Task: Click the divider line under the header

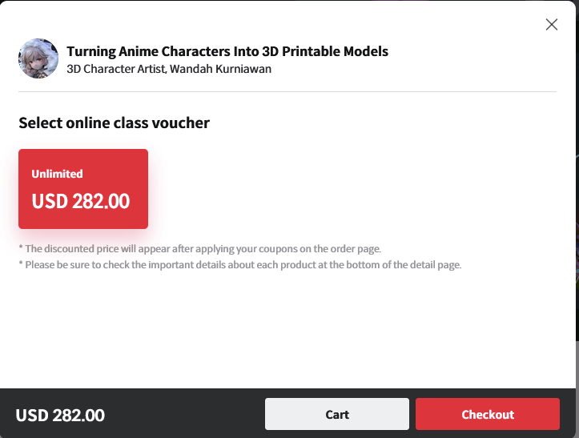Action: pyautogui.click(x=288, y=92)
